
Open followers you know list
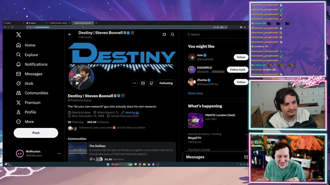click(x=112, y=128)
